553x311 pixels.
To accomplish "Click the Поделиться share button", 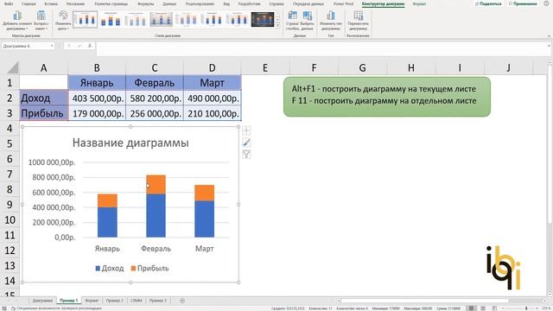I will (x=488, y=3).
